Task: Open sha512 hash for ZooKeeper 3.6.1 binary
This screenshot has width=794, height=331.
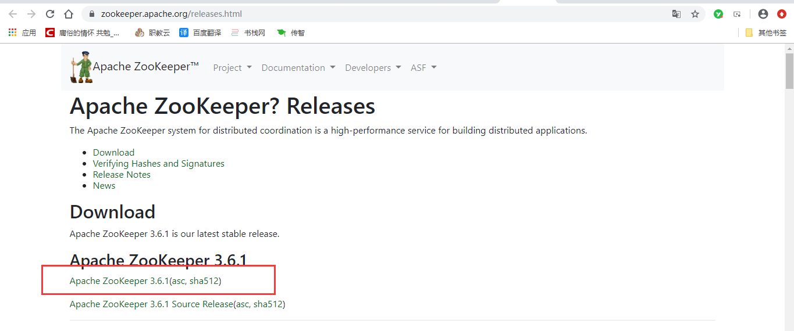Action: pyautogui.click(x=204, y=281)
